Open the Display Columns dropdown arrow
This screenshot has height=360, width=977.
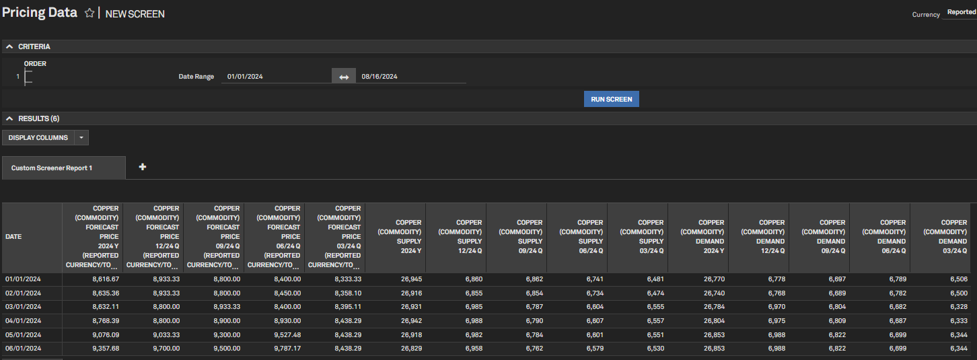click(81, 137)
